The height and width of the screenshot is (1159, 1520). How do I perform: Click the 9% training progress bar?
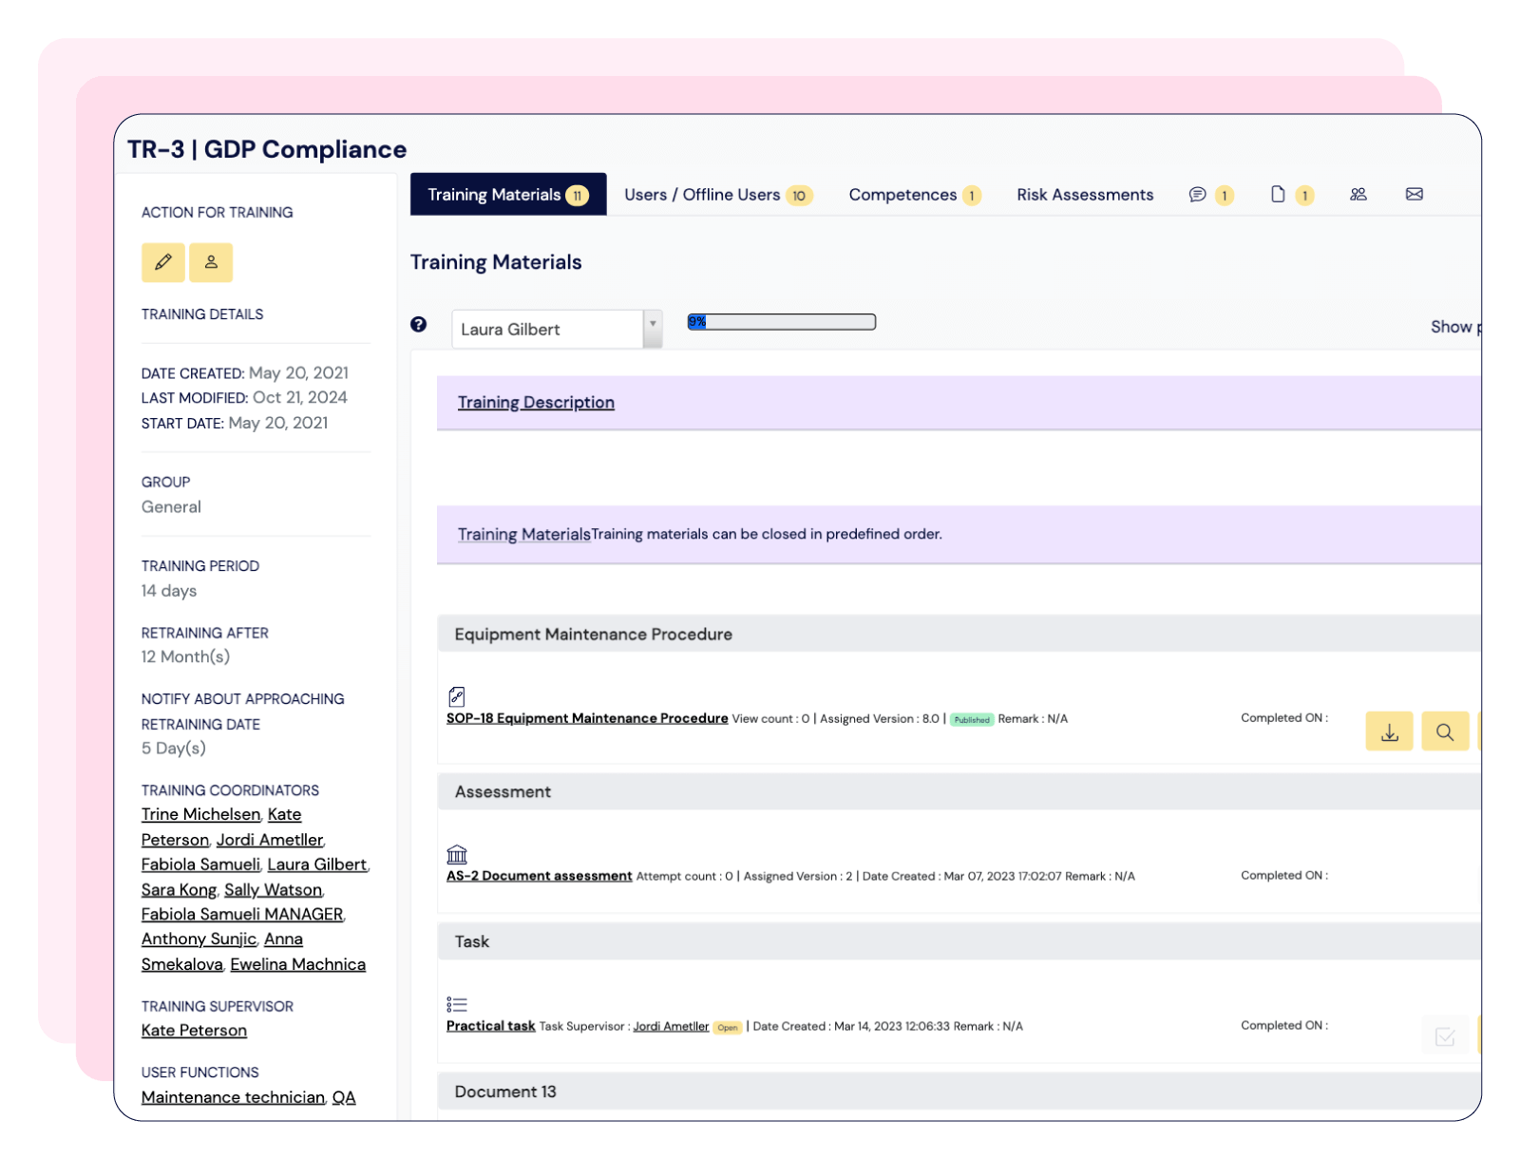(x=781, y=322)
